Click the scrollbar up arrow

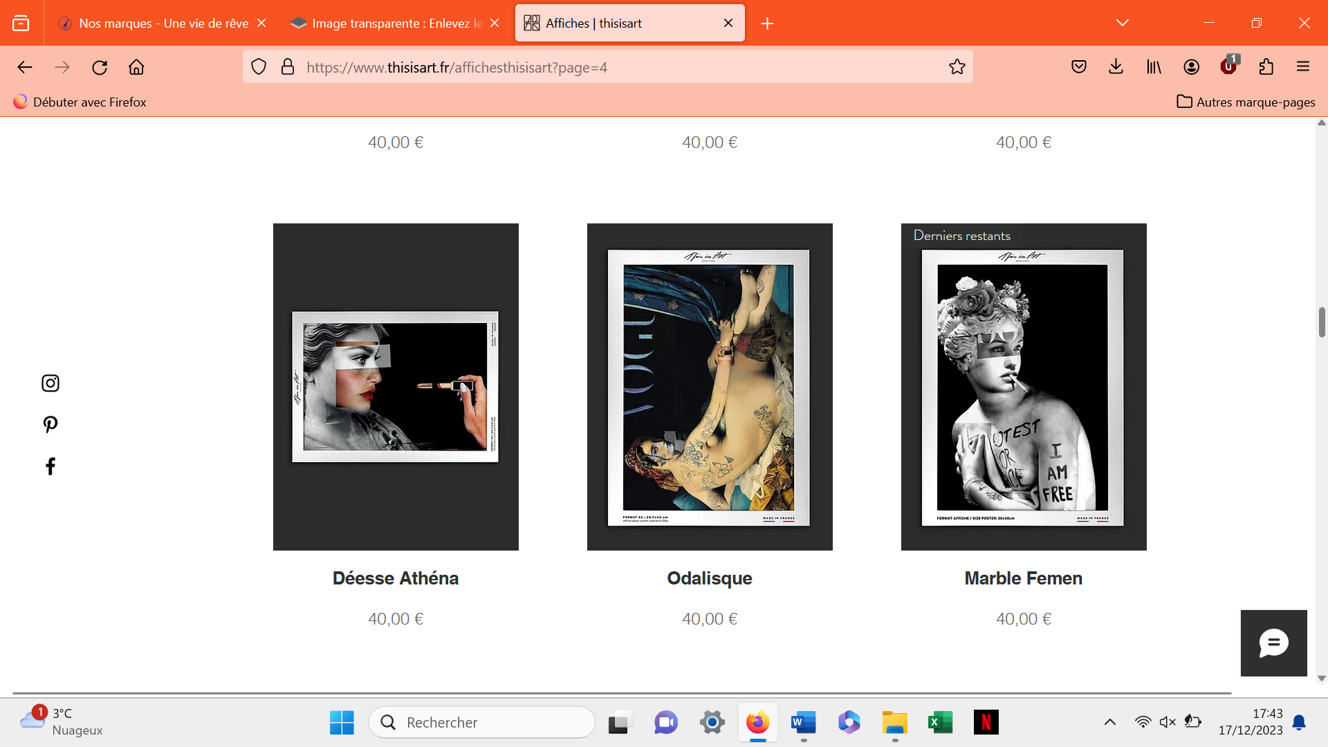pos(1322,123)
